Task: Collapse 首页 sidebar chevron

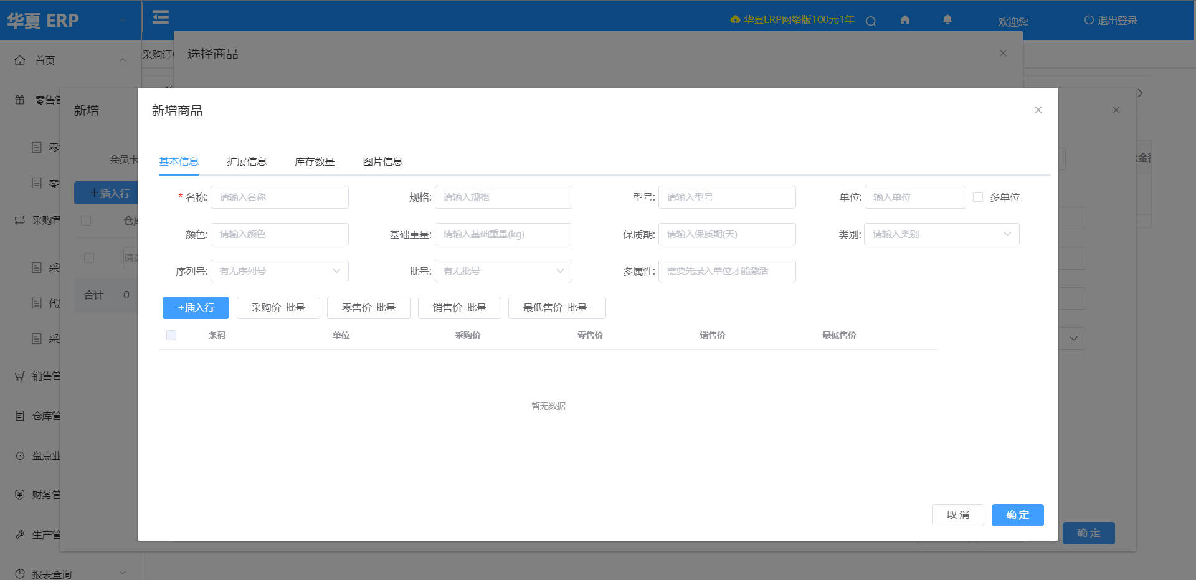Action: click(123, 60)
